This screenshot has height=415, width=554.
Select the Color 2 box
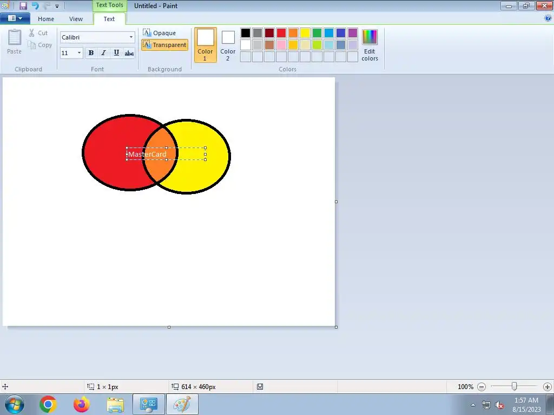click(228, 45)
